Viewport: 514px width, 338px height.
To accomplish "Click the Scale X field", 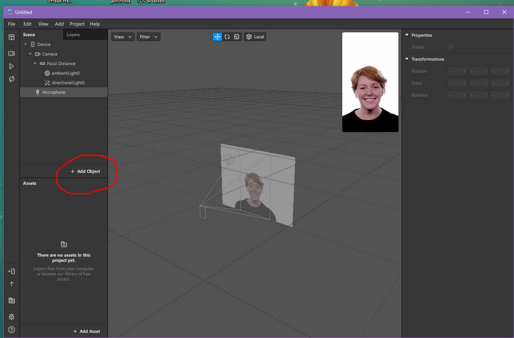I will [x=457, y=83].
